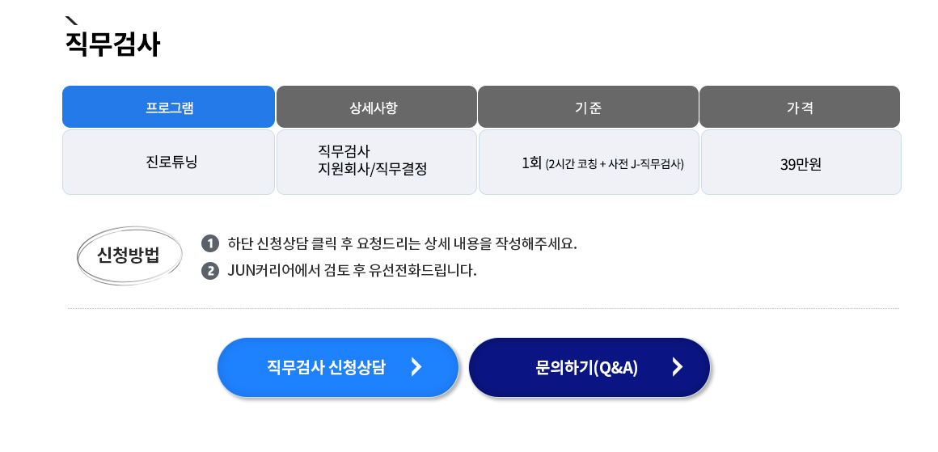Click the circled number 1 step icon
The width and height of the screenshot is (938, 452).
pyautogui.click(x=210, y=244)
